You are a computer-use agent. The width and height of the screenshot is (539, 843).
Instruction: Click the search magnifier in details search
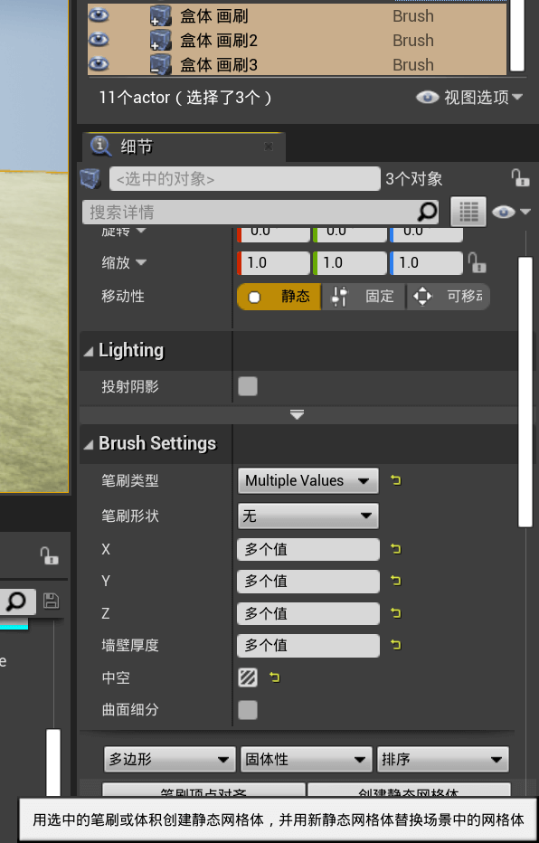(427, 212)
